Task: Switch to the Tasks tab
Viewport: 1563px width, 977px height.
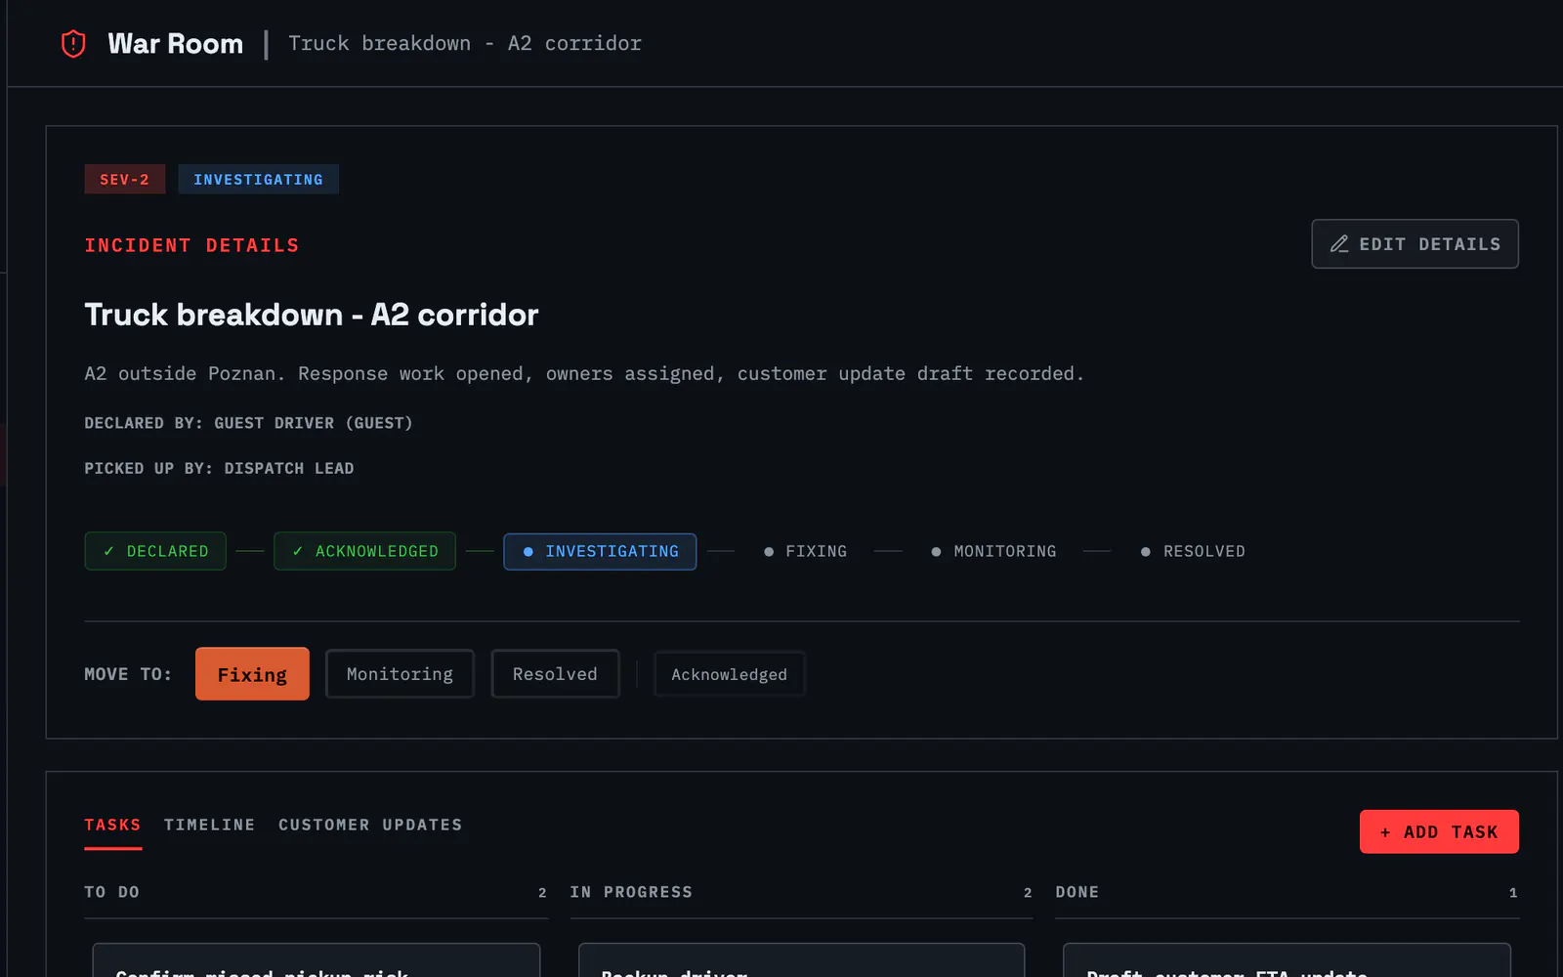Action: click(112, 826)
